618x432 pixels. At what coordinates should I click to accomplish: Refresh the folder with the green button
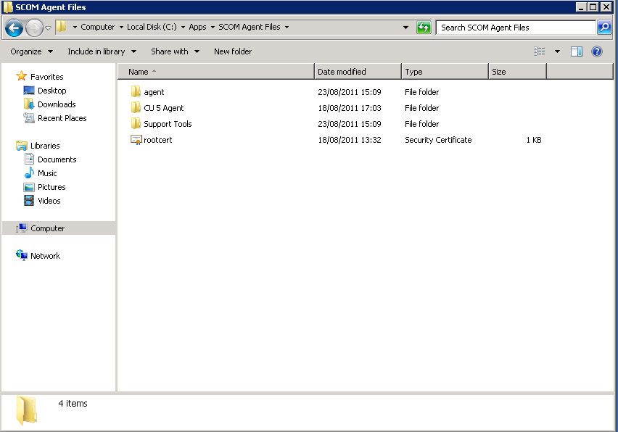pos(424,28)
